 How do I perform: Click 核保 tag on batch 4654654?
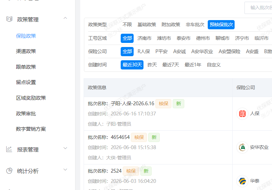coord(139,137)
